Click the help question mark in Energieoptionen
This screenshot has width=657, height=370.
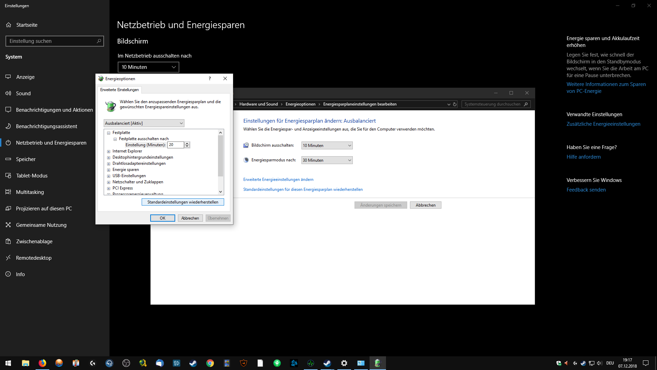point(210,78)
